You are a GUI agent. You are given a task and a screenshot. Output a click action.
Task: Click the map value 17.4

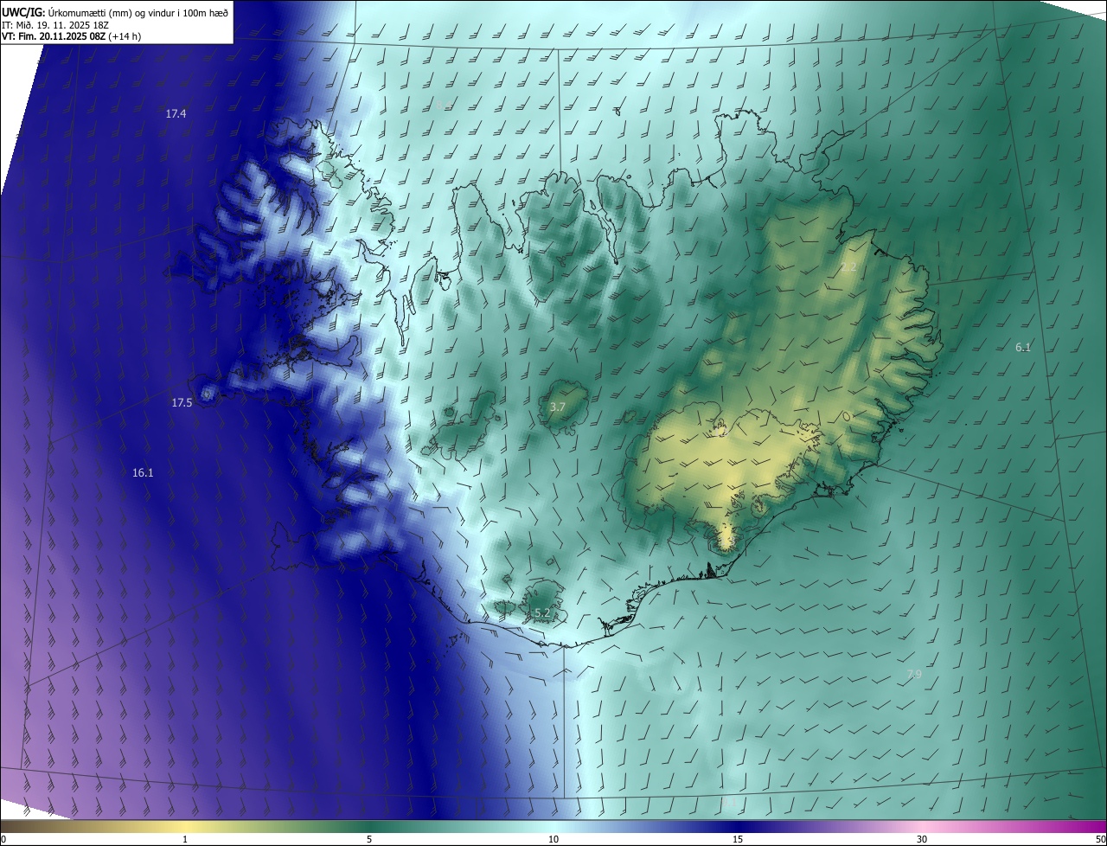click(x=176, y=114)
